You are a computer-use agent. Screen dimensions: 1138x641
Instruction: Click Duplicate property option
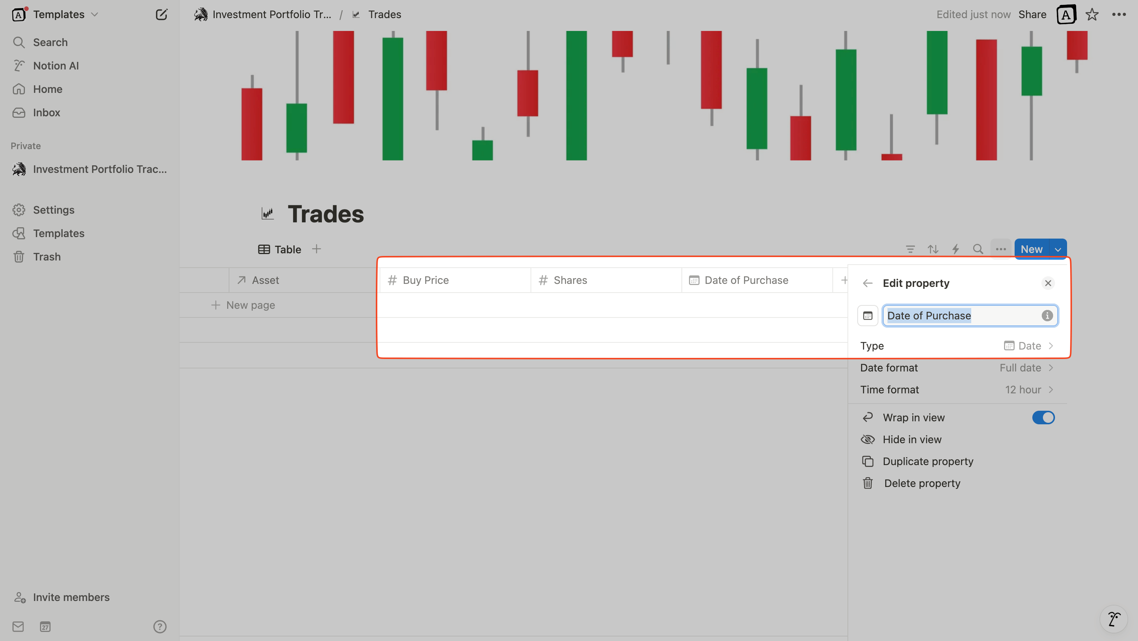click(x=928, y=461)
